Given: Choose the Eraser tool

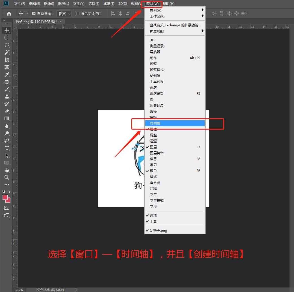Looking at the screenshot, I should pos(7,111).
